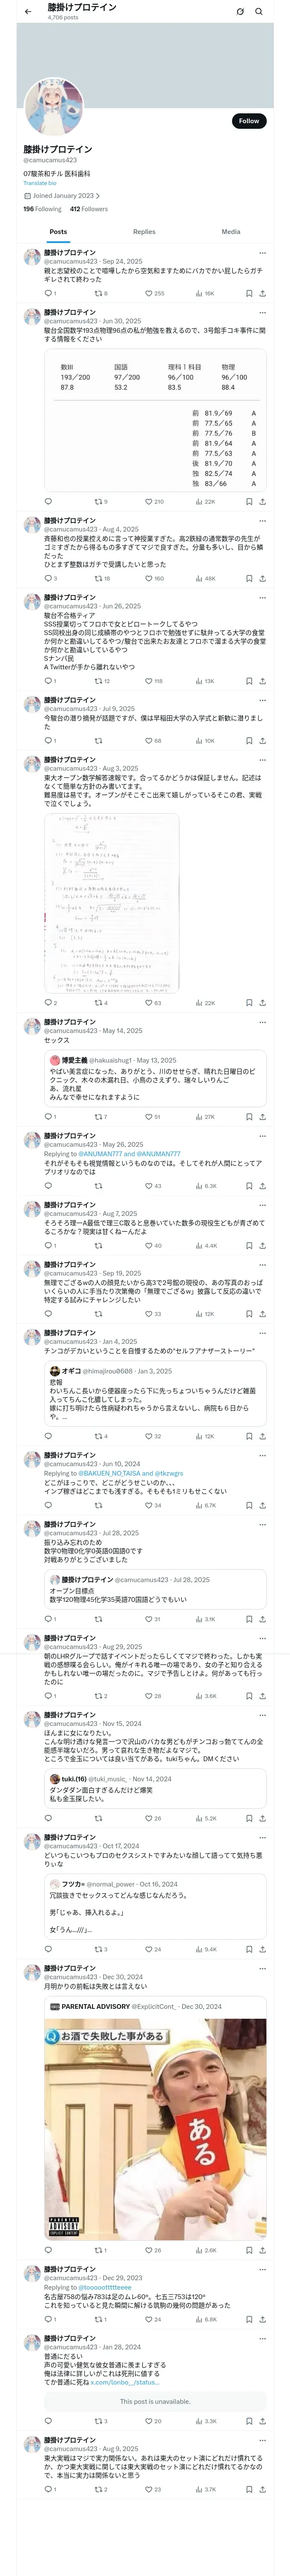
Task: Open the handwritten notes image in Aug 3 post
Action: (112, 902)
